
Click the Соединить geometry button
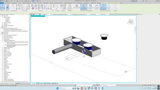pyautogui.click(x=22, y=9)
